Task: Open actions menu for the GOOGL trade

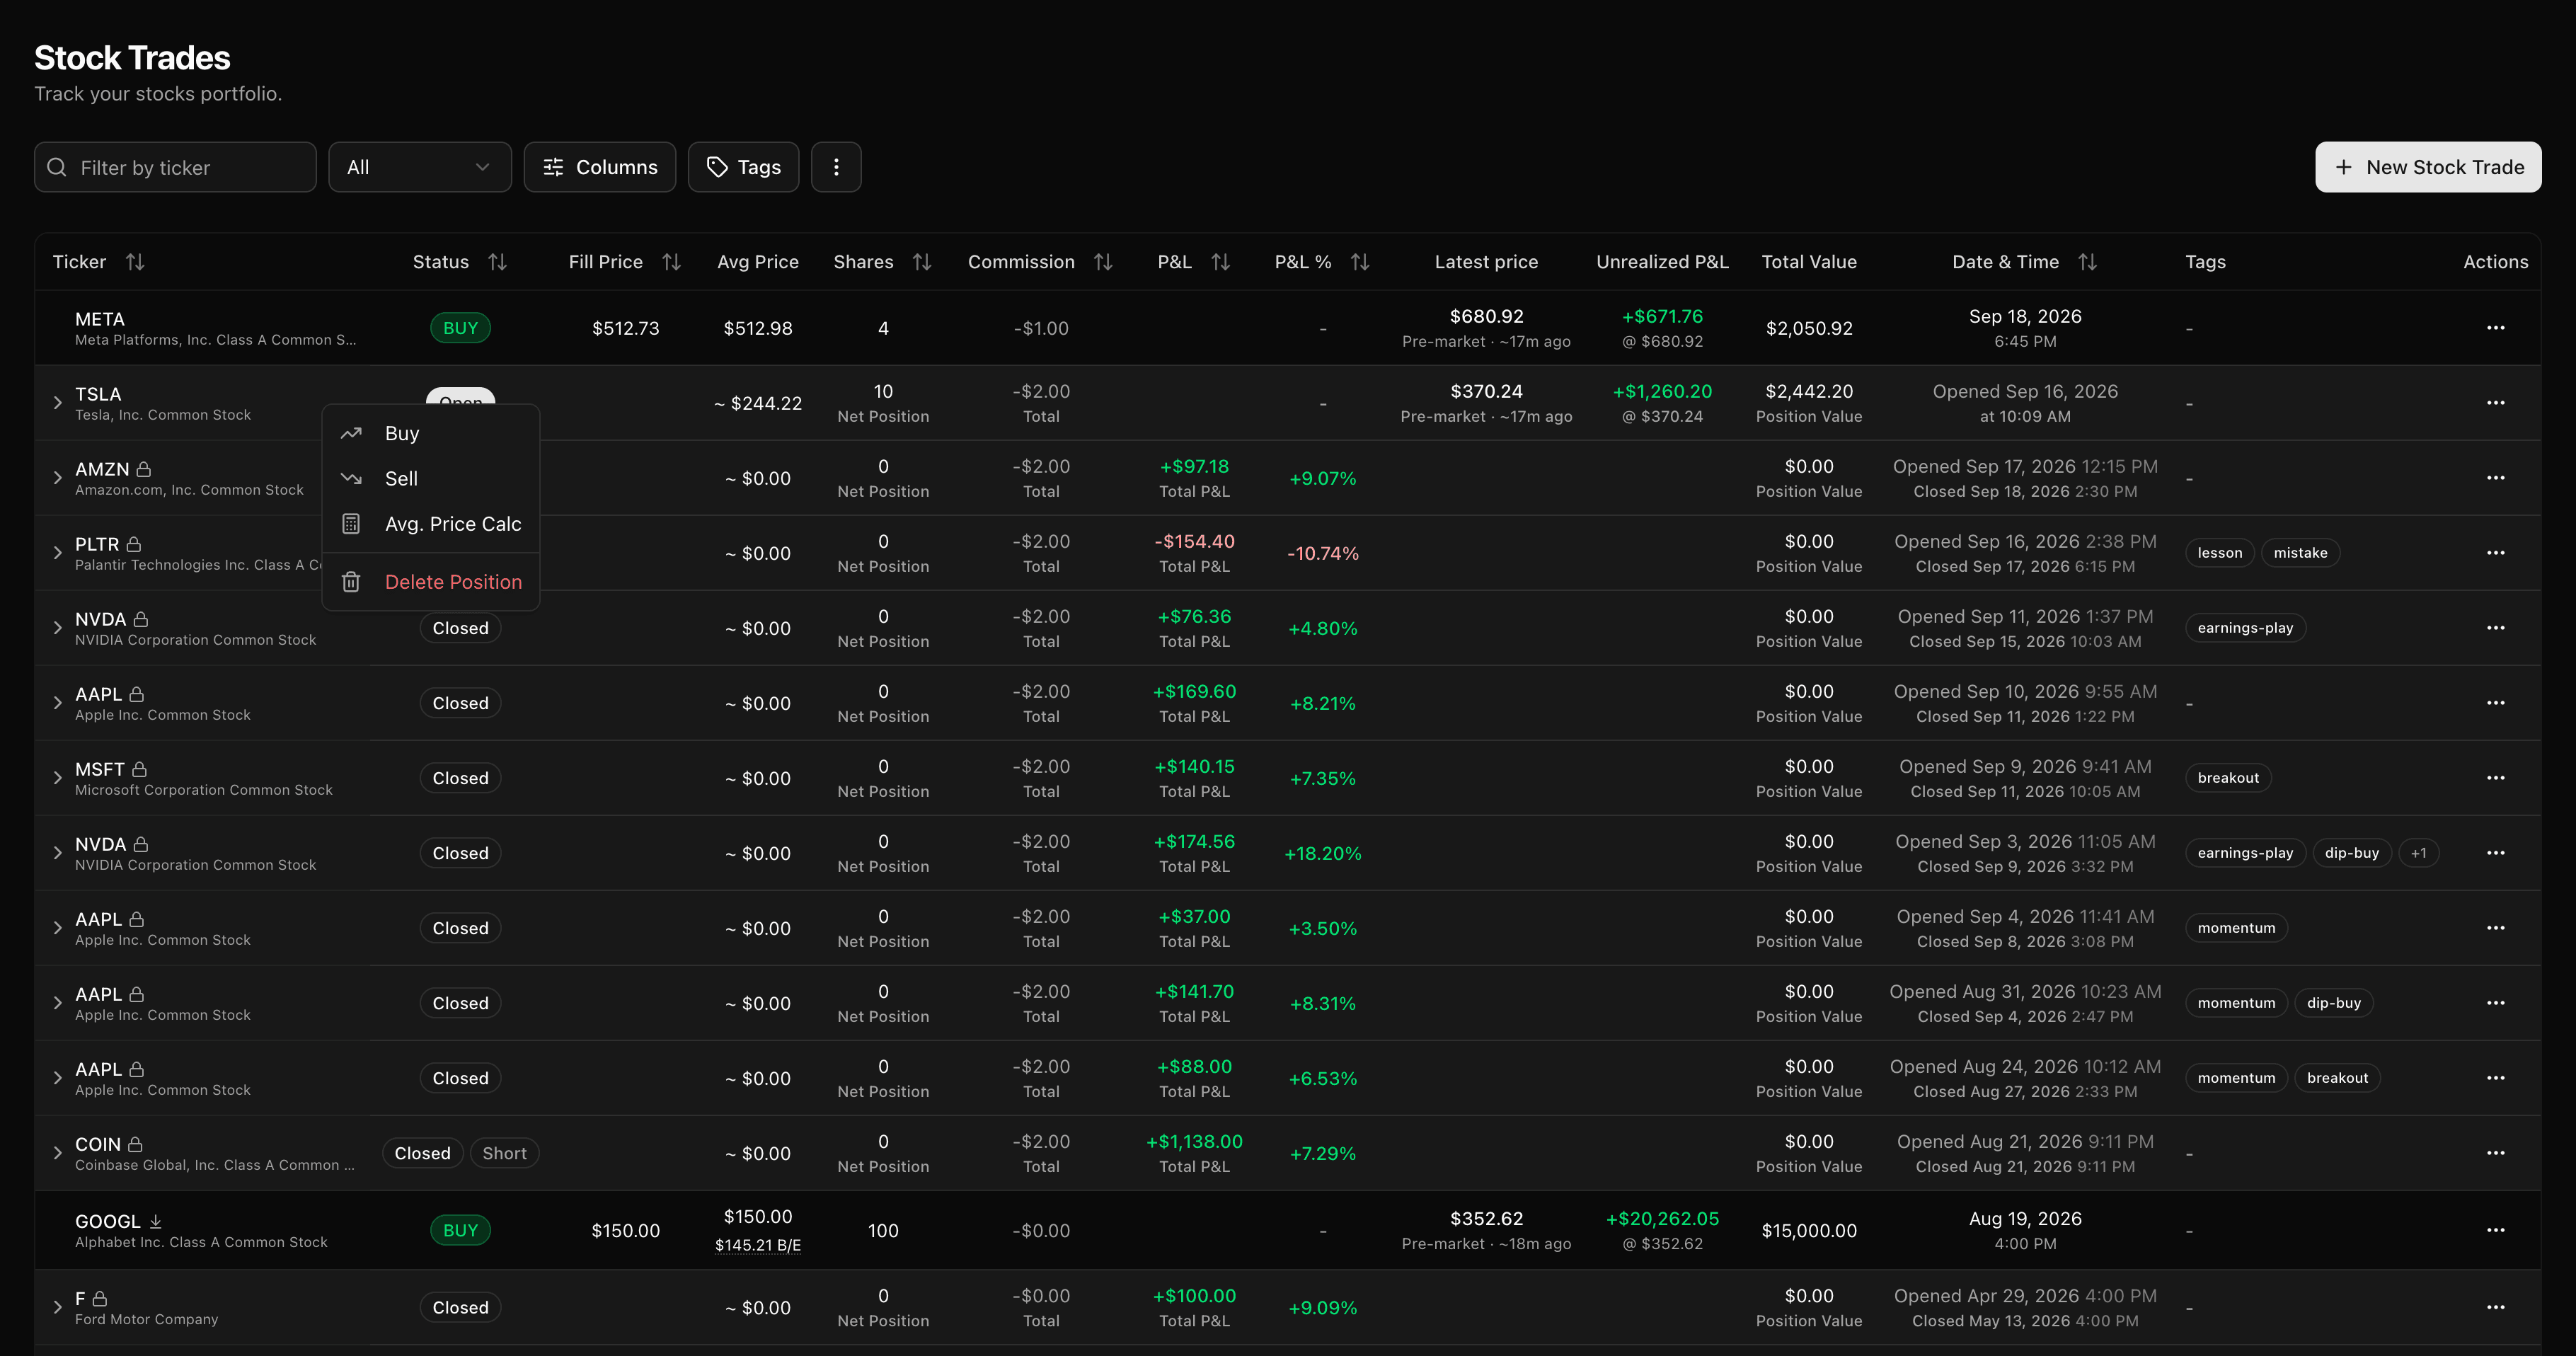Action: point(2495,1230)
